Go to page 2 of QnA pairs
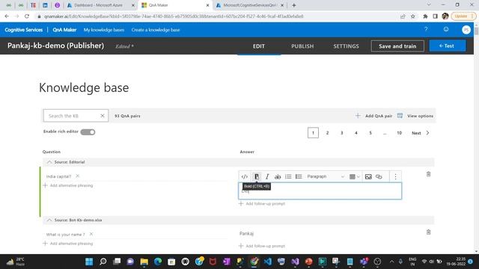Viewport: 479px width, 269px height. coord(327,133)
